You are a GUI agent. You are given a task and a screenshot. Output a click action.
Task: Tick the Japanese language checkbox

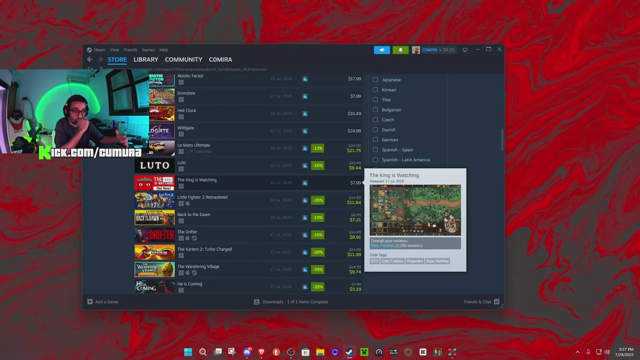point(375,79)
